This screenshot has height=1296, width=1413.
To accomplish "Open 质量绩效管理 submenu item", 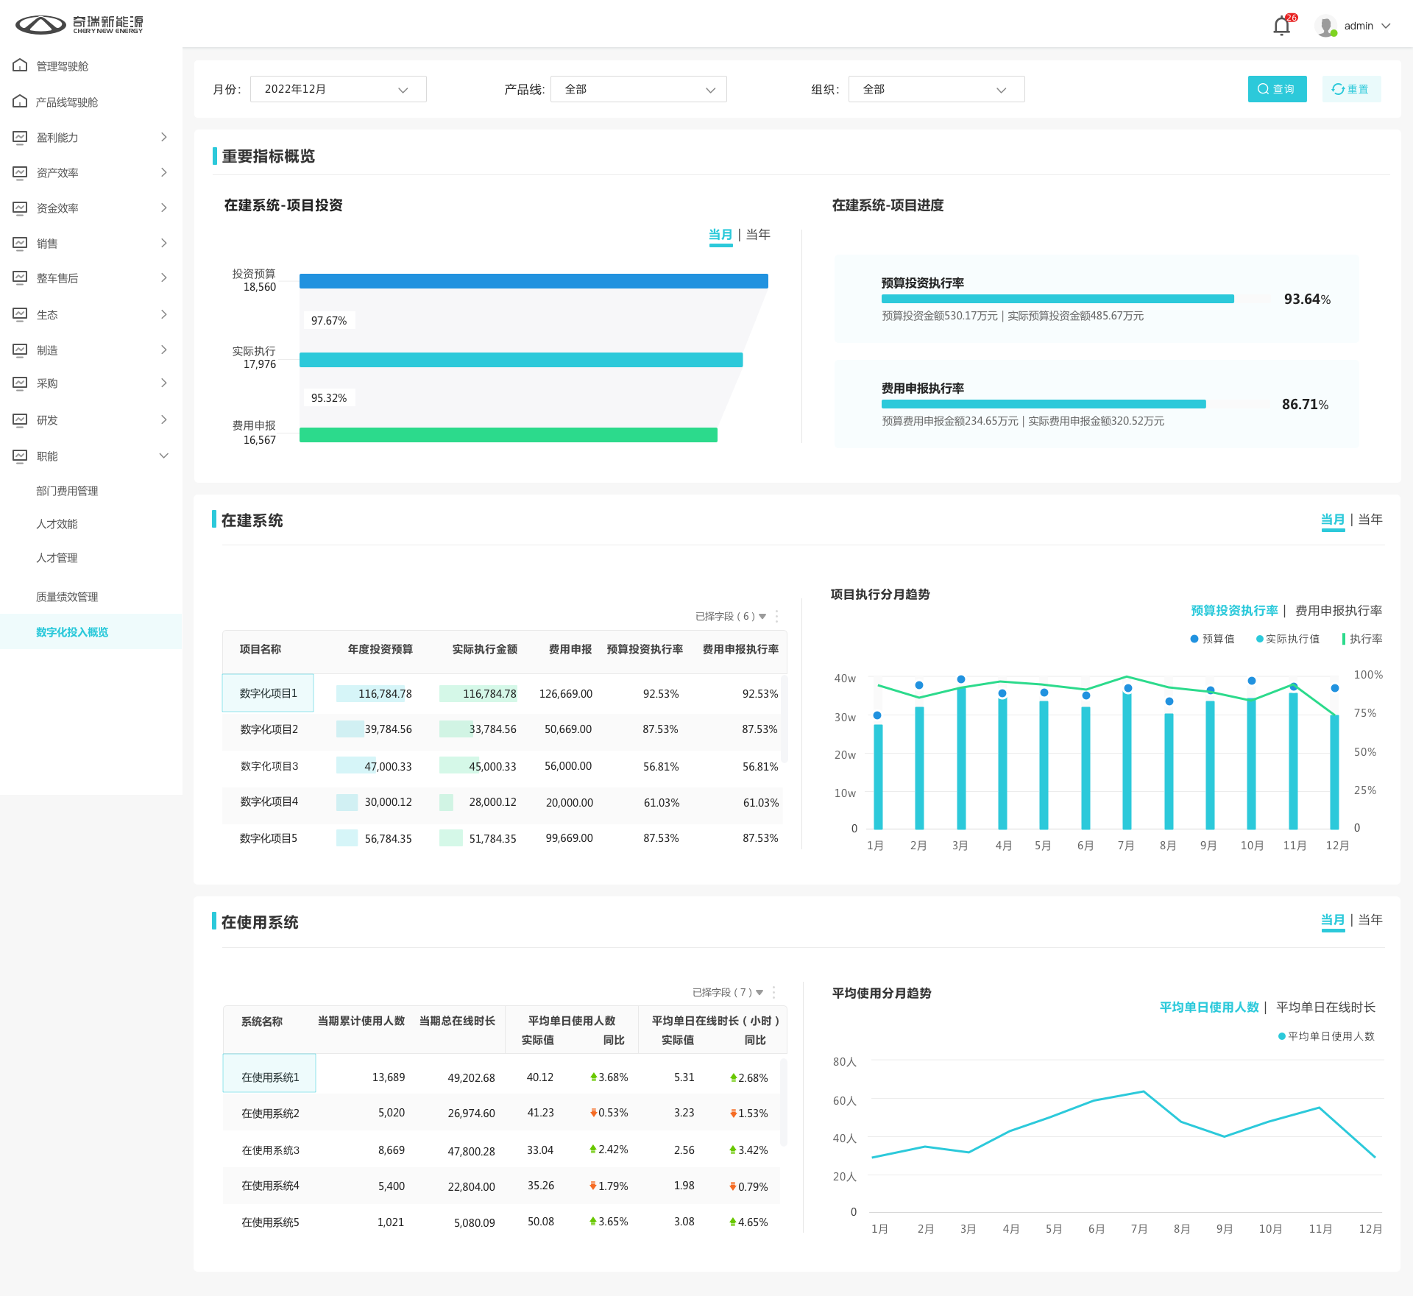I will point(67,597).
